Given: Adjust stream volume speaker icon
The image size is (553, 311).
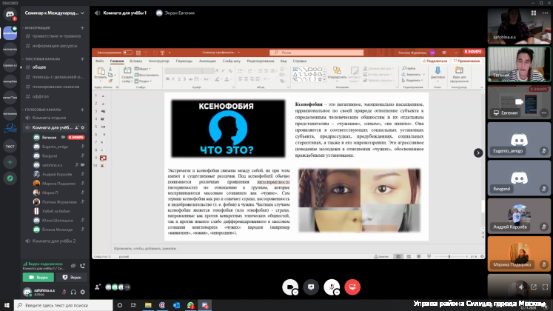Looking at the screenshot, I should (x=522, y=287).
